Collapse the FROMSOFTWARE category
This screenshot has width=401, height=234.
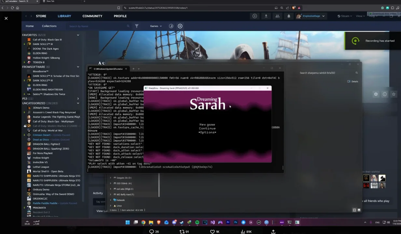[x=78, y=67]
